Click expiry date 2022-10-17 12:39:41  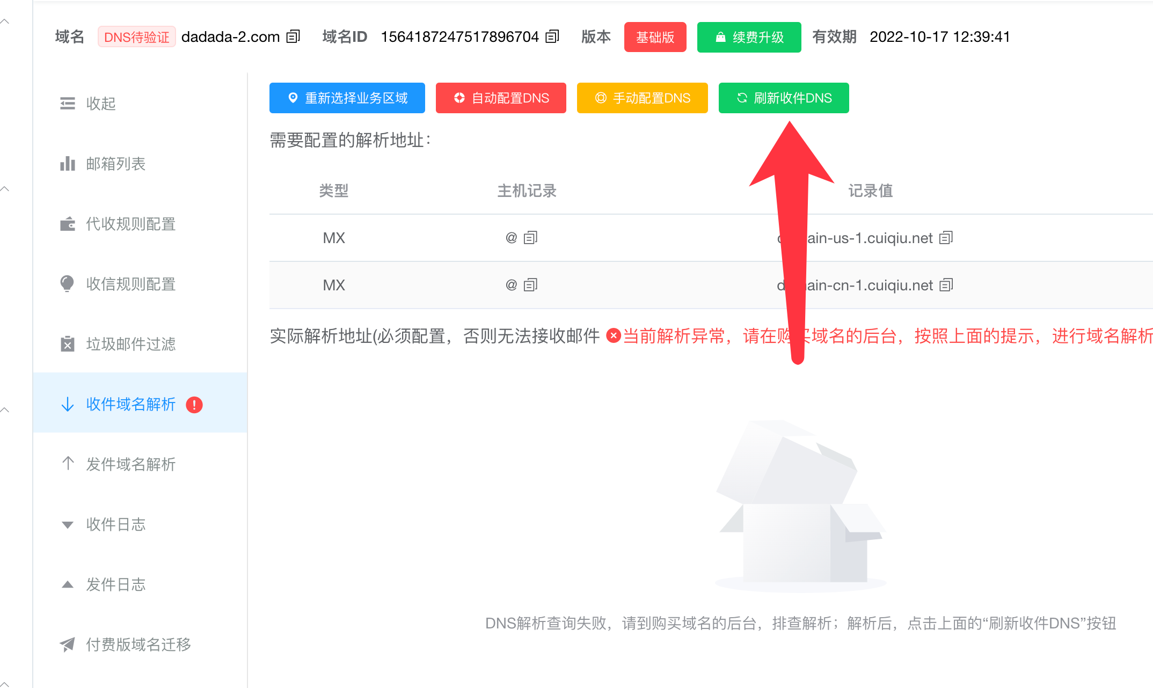939,36
